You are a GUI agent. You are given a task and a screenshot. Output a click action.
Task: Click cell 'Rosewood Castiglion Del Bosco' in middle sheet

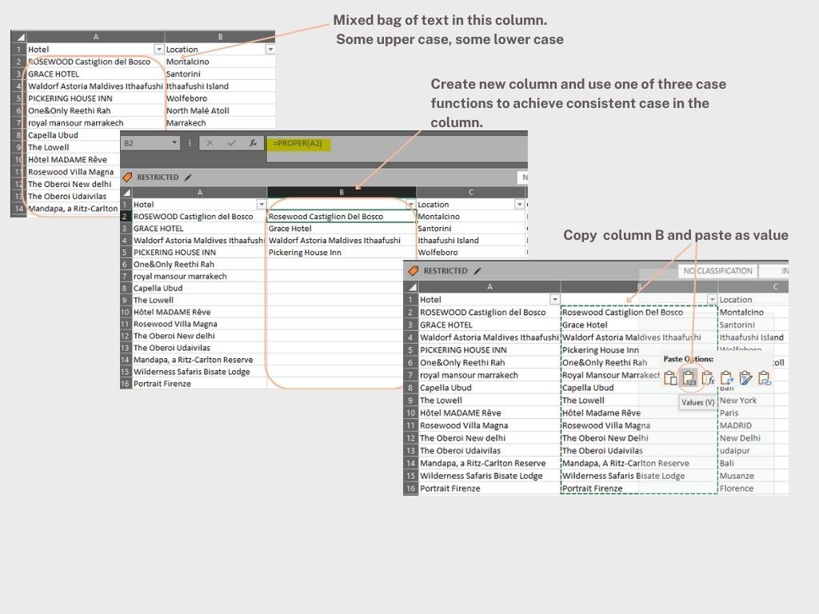coord(342,216)
